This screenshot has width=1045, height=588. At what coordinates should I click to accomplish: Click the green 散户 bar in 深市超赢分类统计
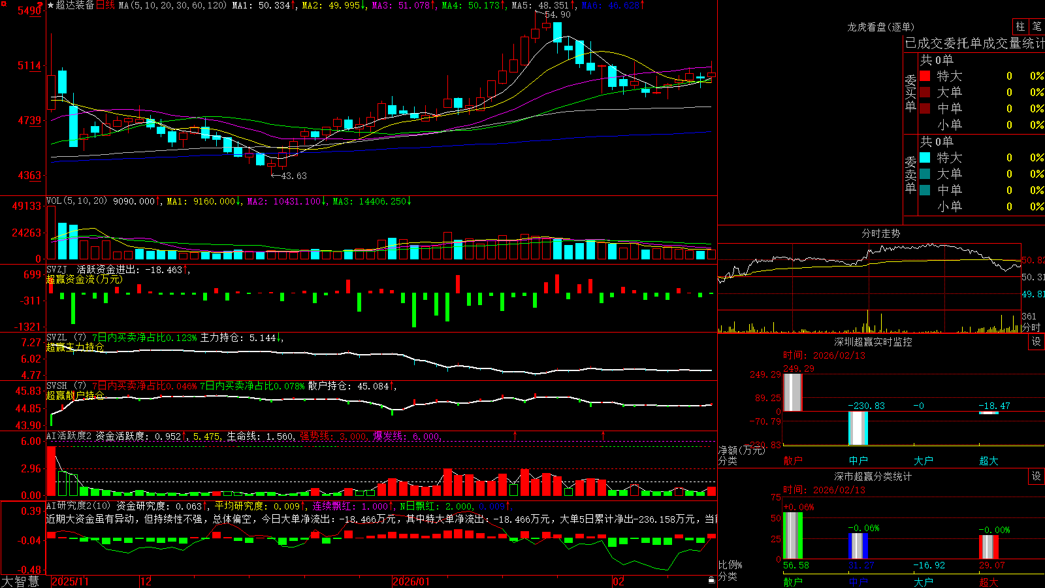(x=792, y=536)
